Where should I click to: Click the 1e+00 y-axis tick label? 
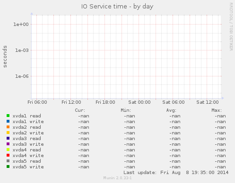point(21,25)
